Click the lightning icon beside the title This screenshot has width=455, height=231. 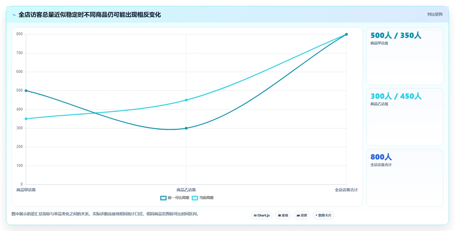pos(14,15)
